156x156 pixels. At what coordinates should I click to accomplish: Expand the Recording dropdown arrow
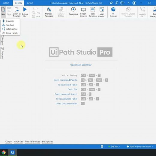[73, 16]
